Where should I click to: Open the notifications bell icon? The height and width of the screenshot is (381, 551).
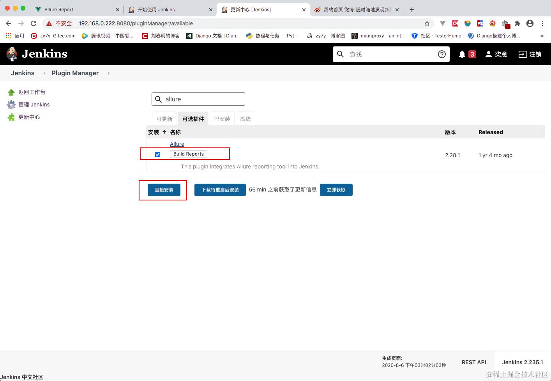point(462,54)
